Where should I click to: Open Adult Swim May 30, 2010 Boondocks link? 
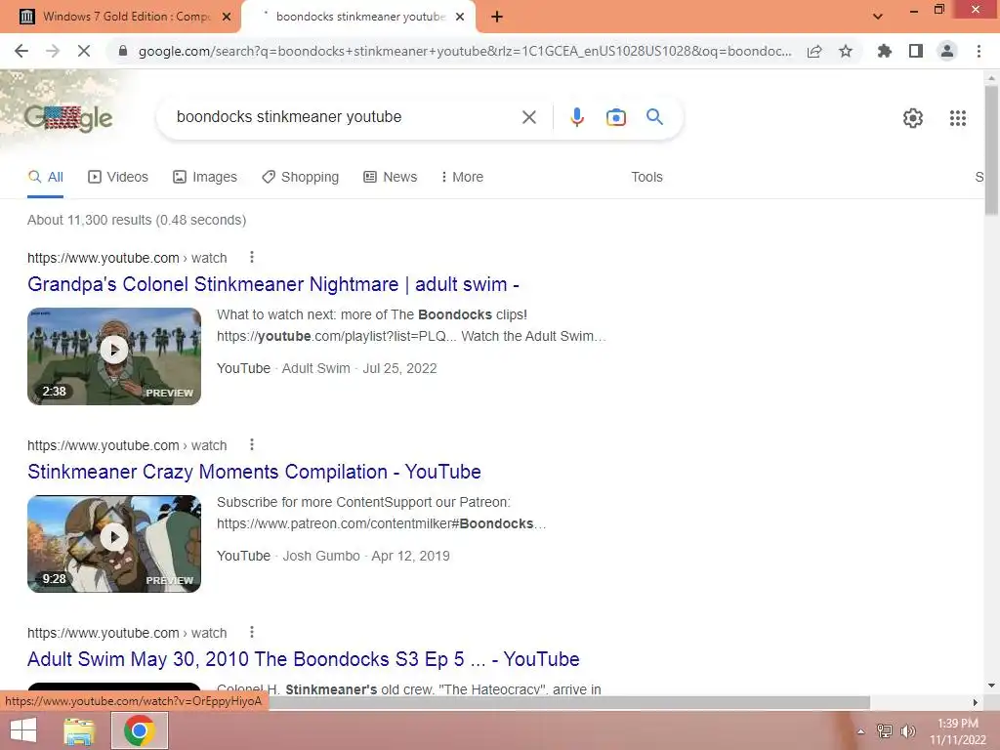pos(303,659)
